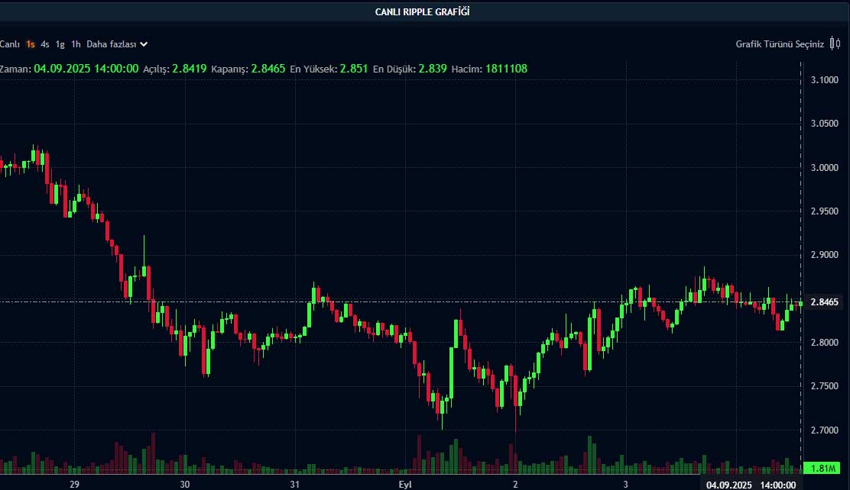
Task: Click the current price tag 2.8465
Action: coord(825,302)
